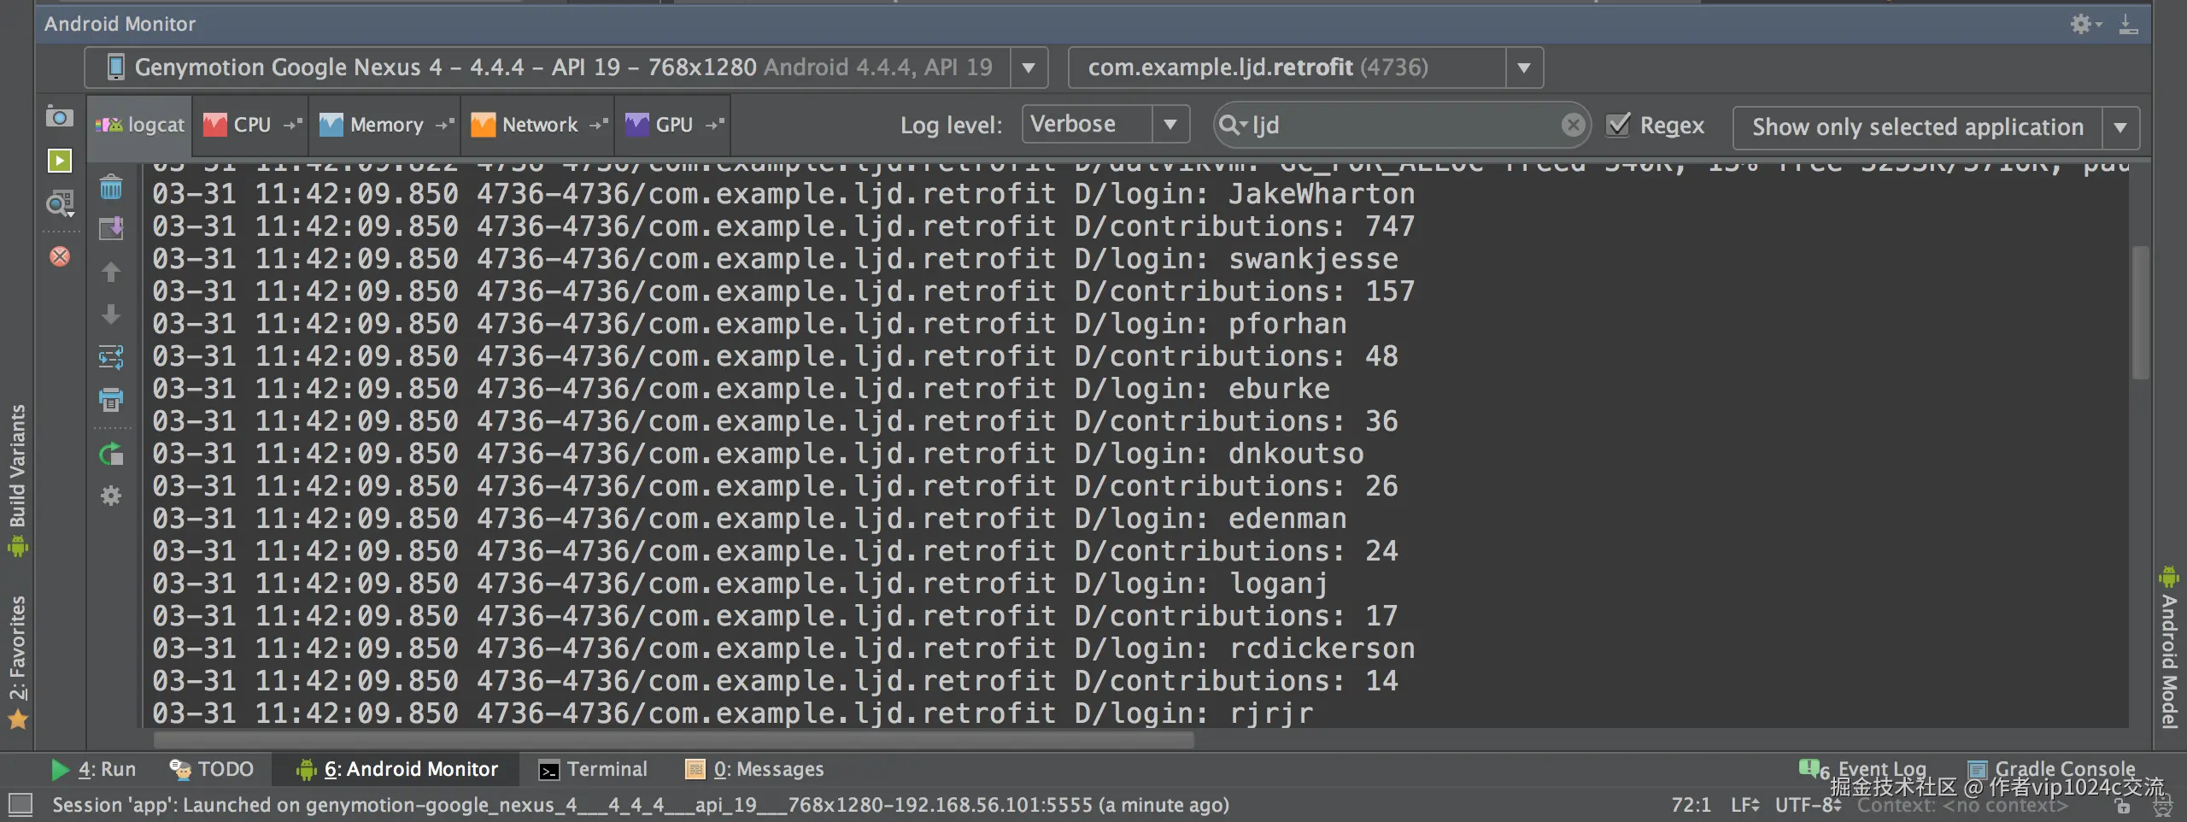
Task: Click the log line showing edenman
Action: coord(749,519)
